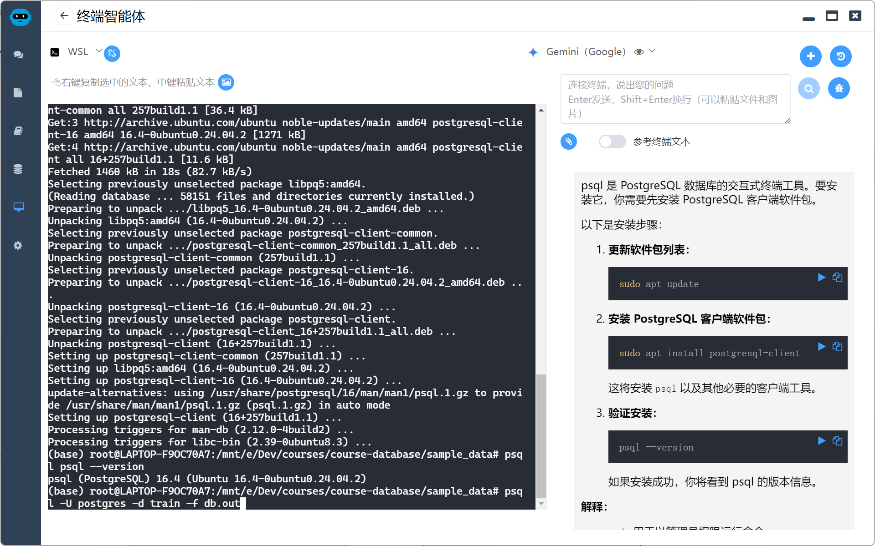Screen dimensions: 875x546
Task: Click the Gemini (Google) model label
Action: pos(586,52)
